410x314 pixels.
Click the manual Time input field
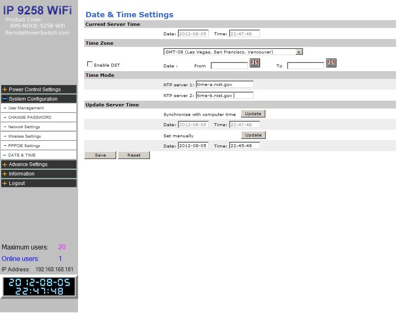click(x=244, y=146)
